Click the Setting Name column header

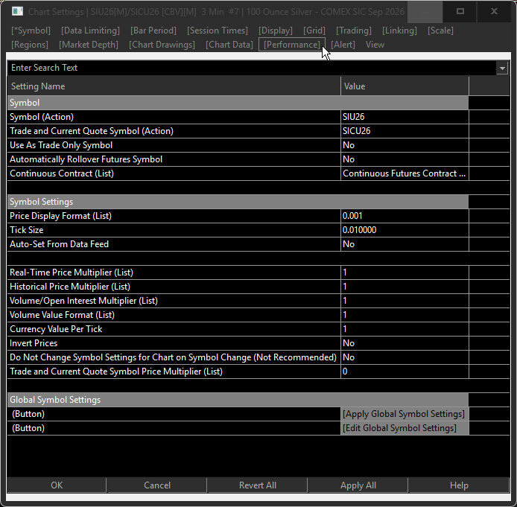click(x=174, y=86)
